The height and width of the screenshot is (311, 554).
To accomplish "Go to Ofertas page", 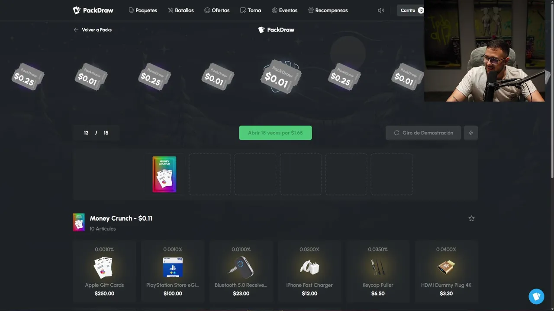I will tap(217, 10).
